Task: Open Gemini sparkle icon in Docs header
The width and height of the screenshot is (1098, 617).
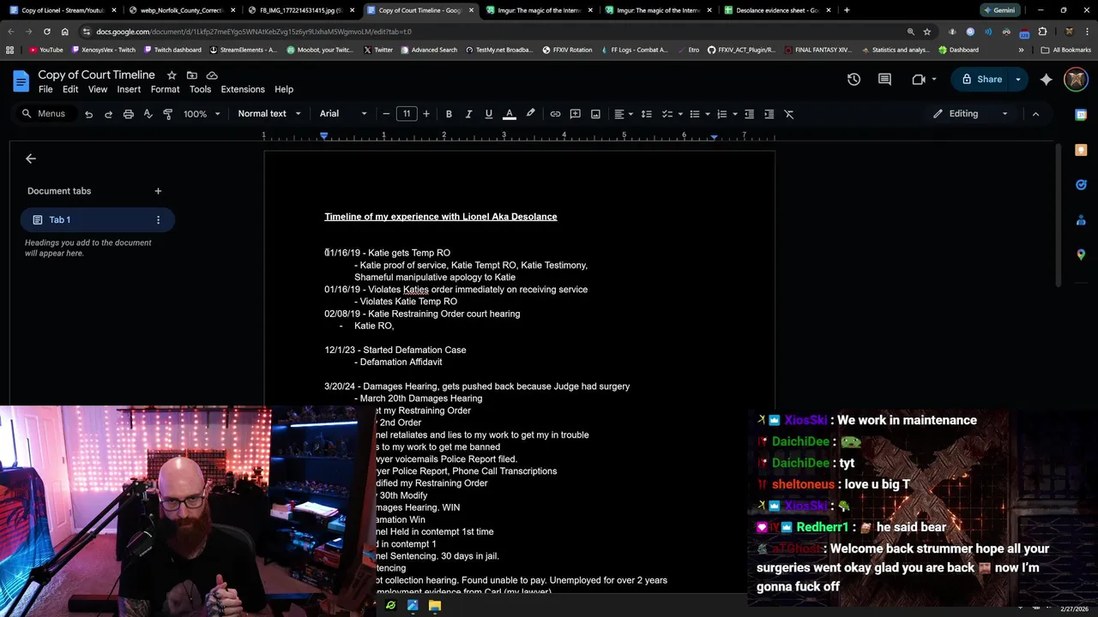Action: 1046,79
